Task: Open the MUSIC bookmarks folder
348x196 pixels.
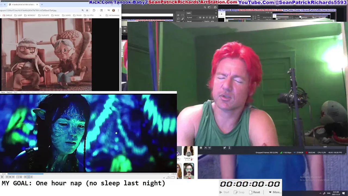Action: pyautogui.click(x=55, y=15)
